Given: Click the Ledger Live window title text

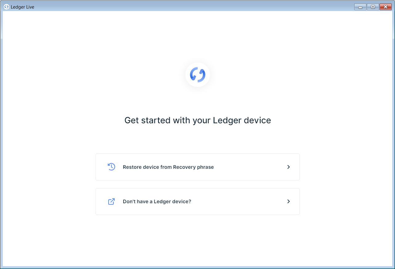Looking at the screenshot, I should [23, 7].
